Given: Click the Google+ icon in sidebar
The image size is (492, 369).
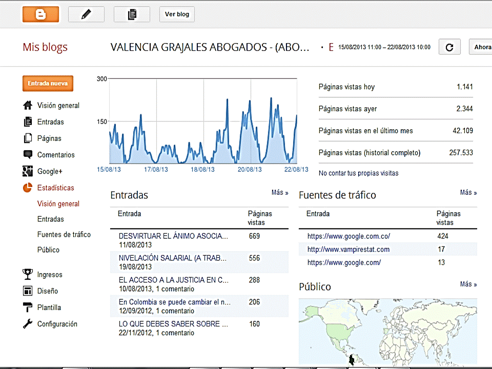Looking at the screenshot, I should [28, 171].
